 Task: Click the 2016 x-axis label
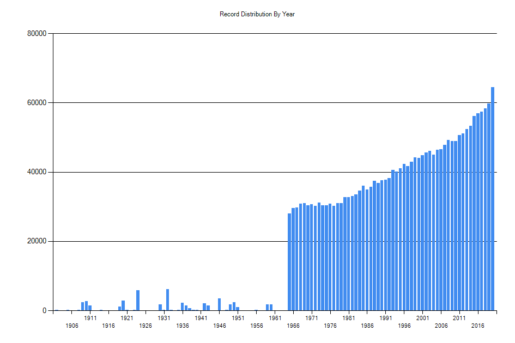[478, 326]
